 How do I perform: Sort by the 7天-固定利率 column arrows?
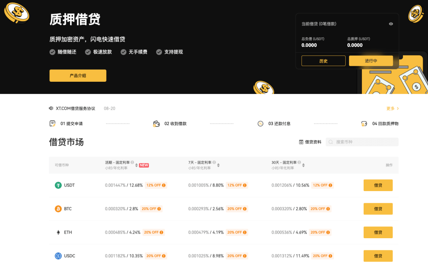tap(220, 165)
